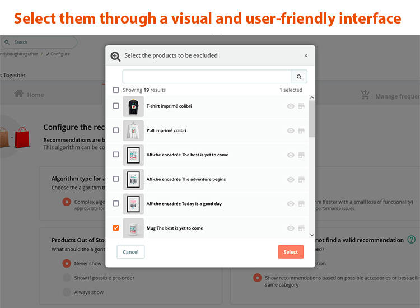The image size is (420, 308).
Task: Click the store icon for Pull imprimé colibri
Action: [x=301, y=130]
